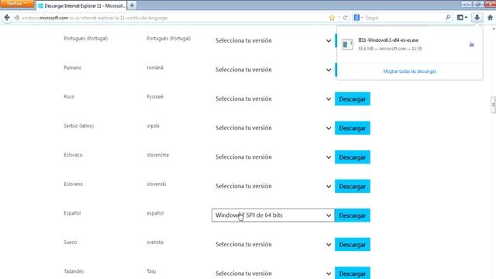The width and height of the screenshot is (496, 279).
Task: Click the slovenčina native name text
Action: [x=157, y=155]
